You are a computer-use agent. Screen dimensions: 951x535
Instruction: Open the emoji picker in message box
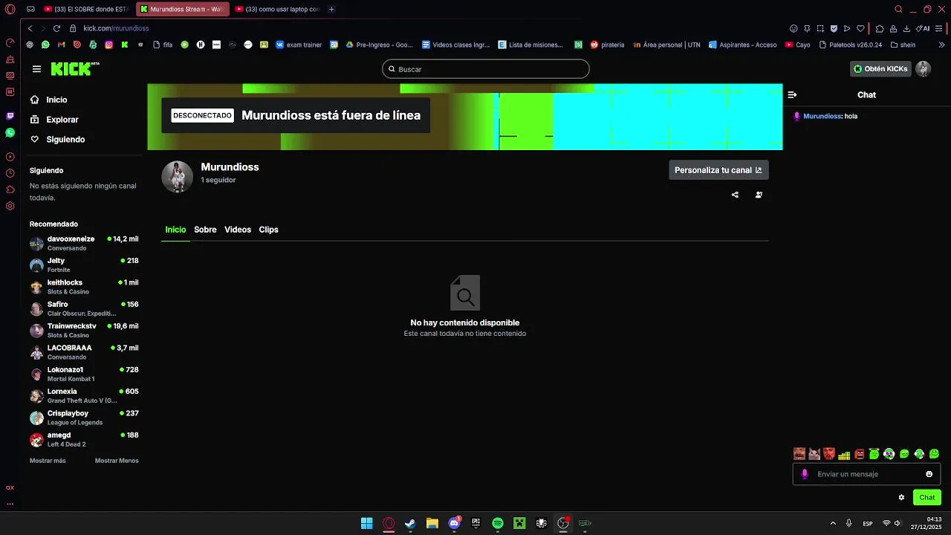point(929,474)
